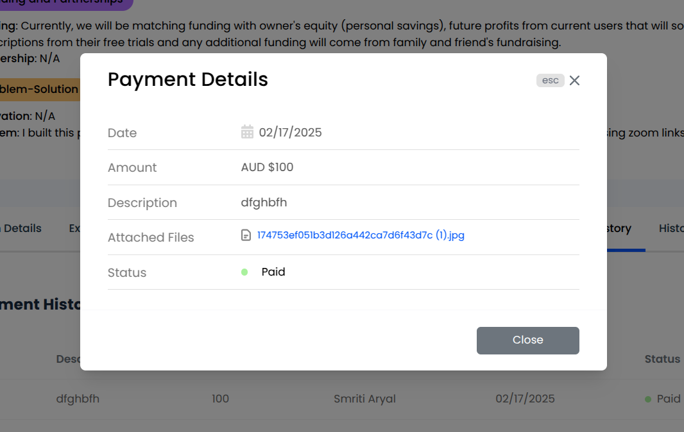Click the Description value dfghbfh in the modal
The image size is (684, 432).
tap(264, 202)
